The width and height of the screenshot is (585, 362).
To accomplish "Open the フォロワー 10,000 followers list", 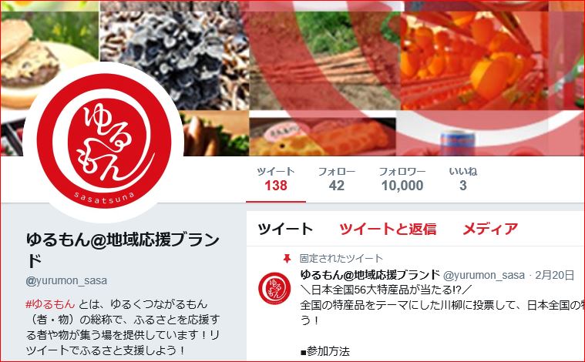I will (402, 179).
